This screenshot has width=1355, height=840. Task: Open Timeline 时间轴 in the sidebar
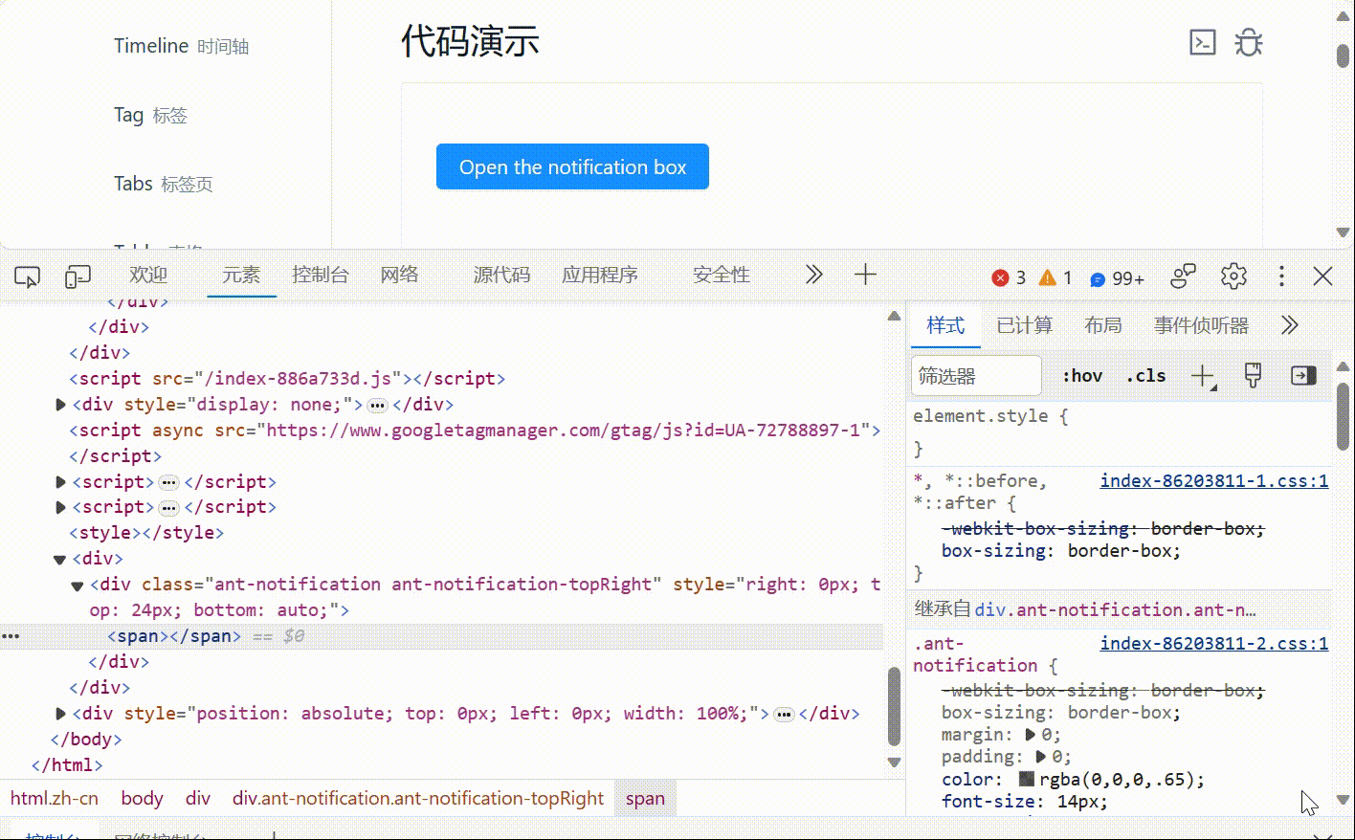point(181,46)
